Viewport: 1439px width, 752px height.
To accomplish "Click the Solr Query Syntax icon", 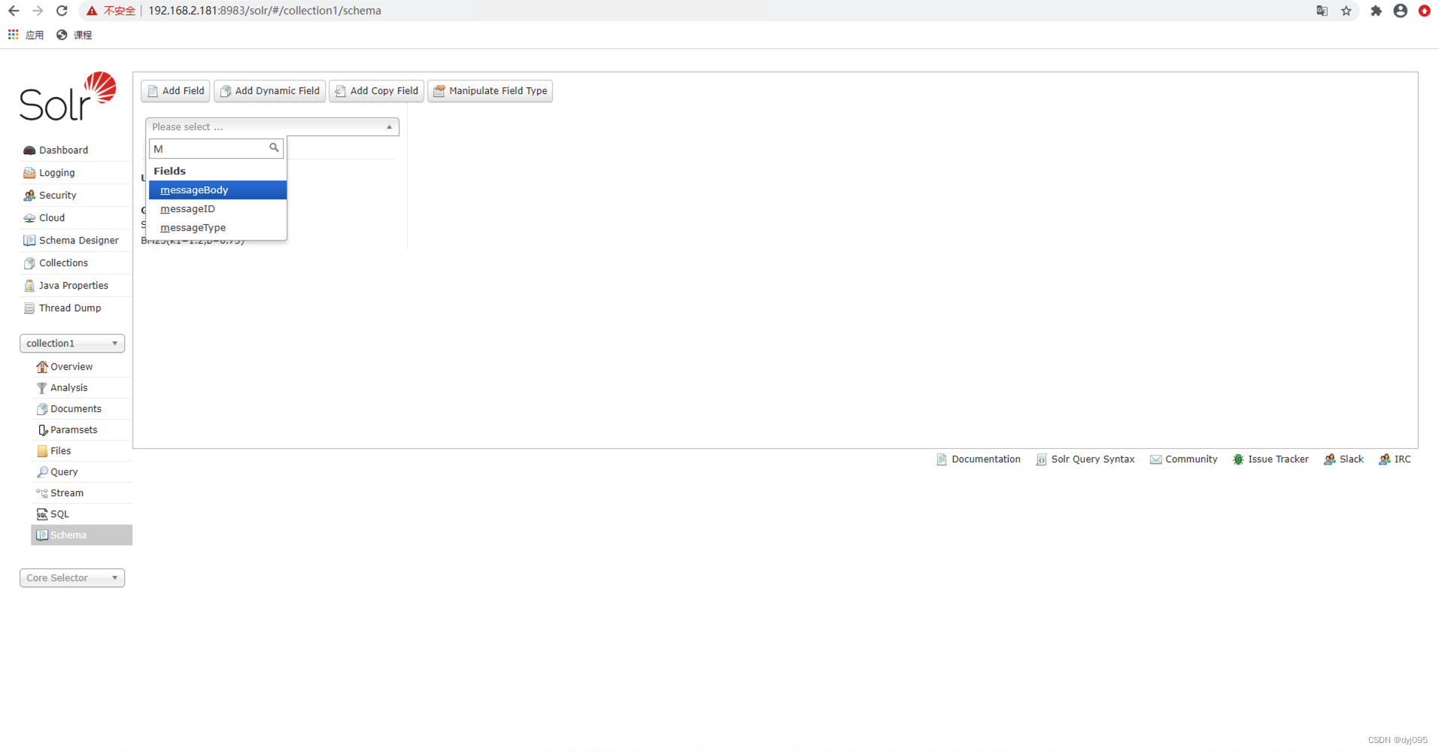I will [x=1041, y=459].
